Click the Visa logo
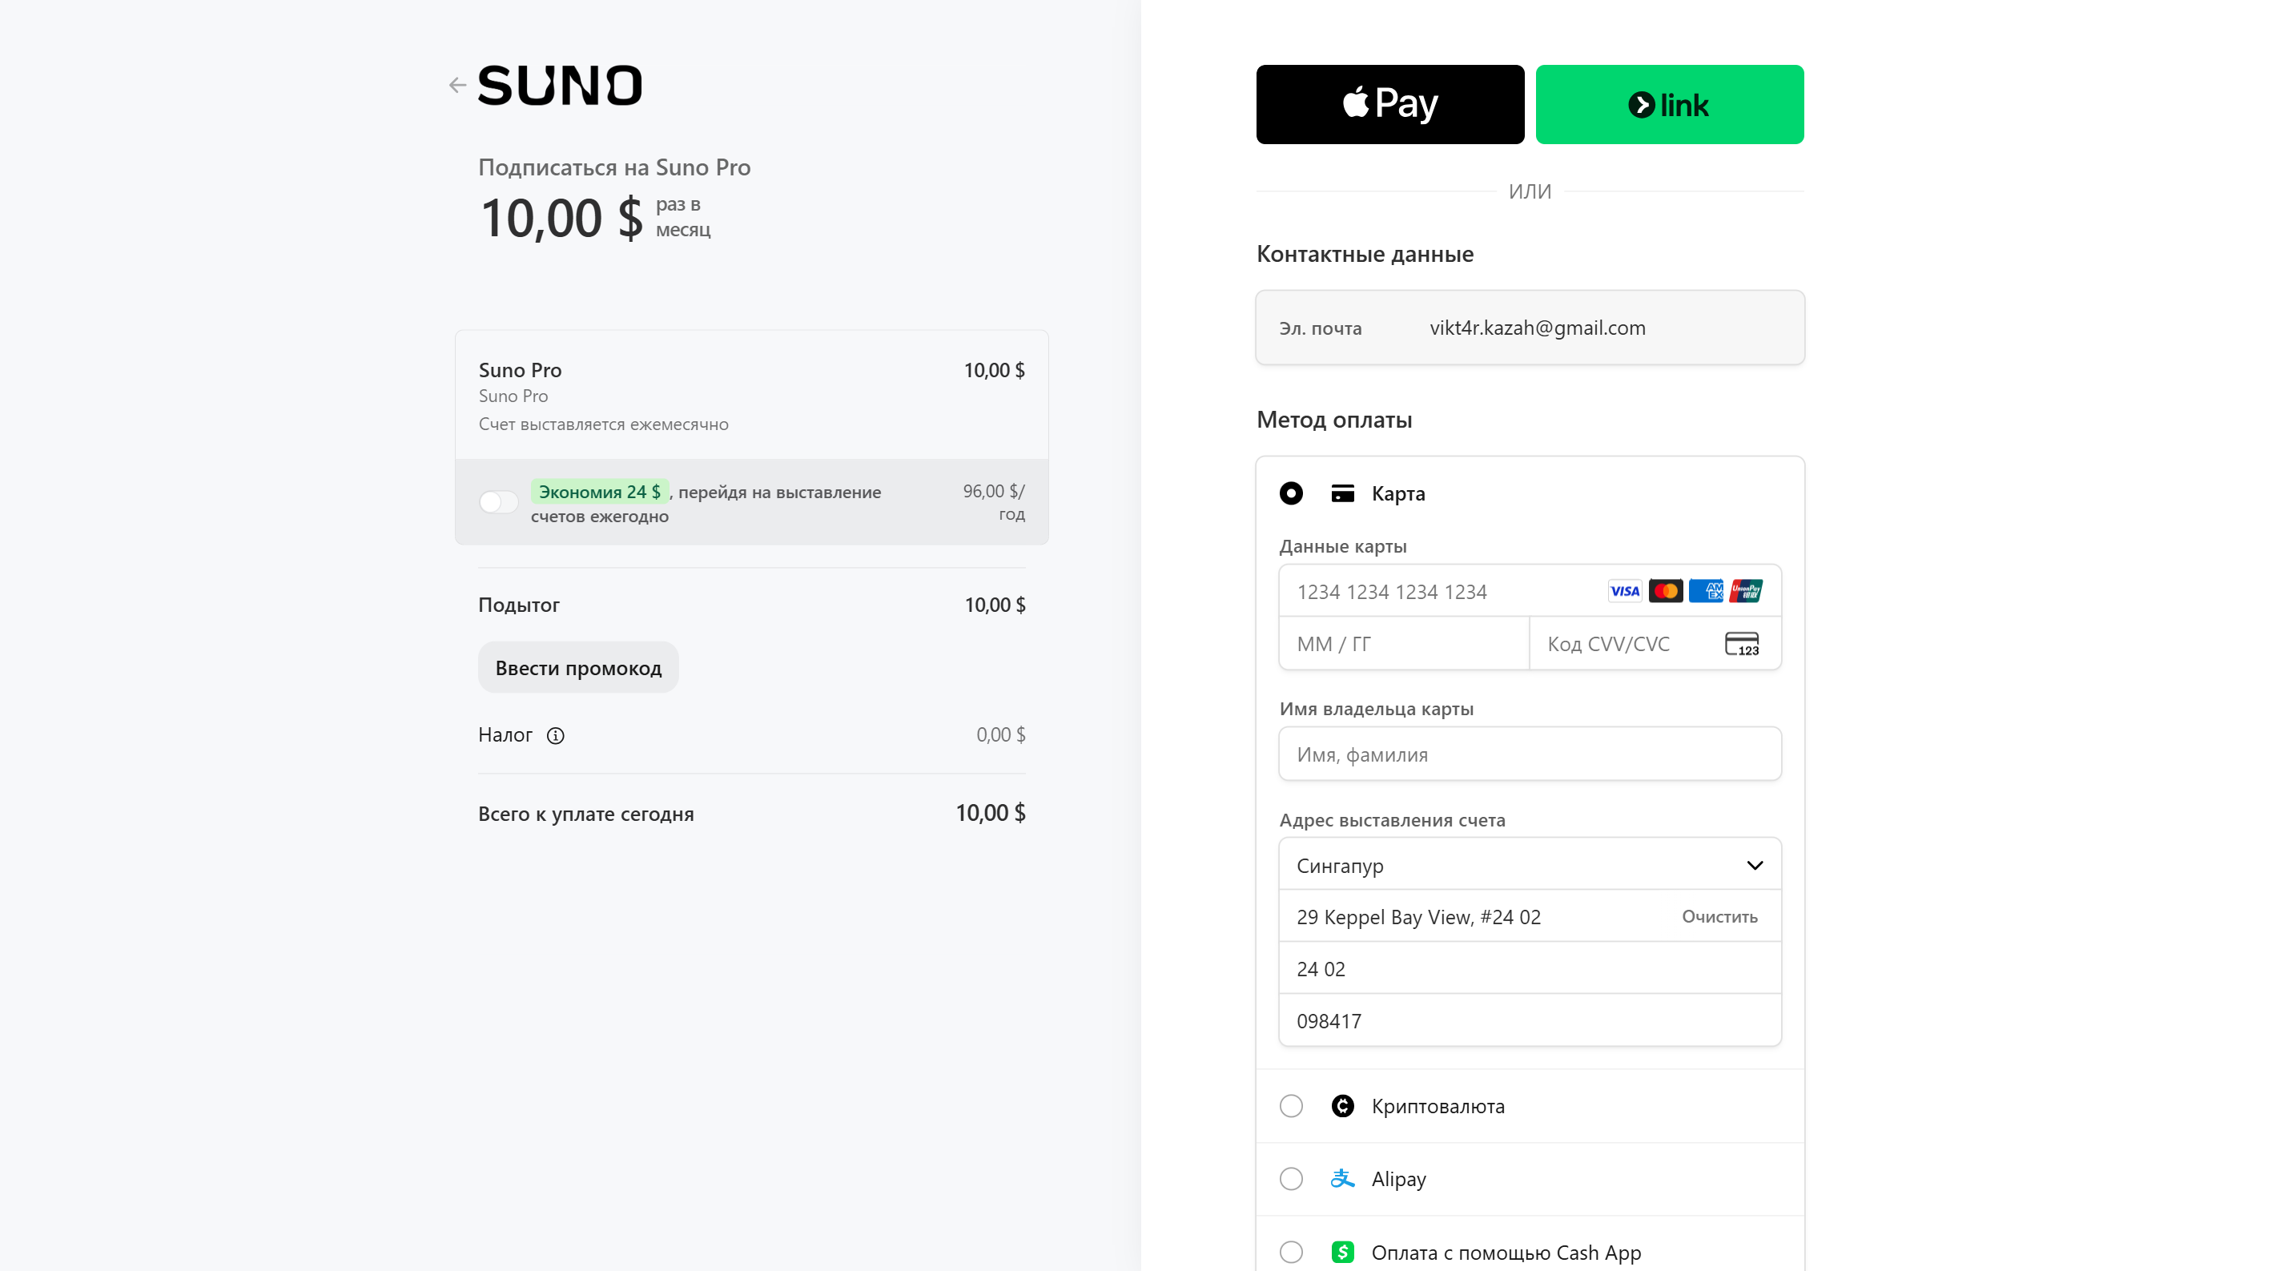This screenshot has width=2276, height=1271. [1624, 591]
